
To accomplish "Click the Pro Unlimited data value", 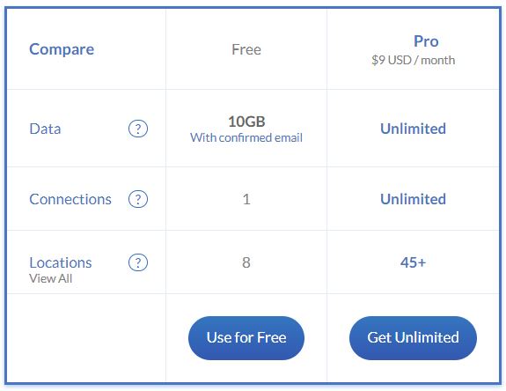I will (x=413, y=129).
